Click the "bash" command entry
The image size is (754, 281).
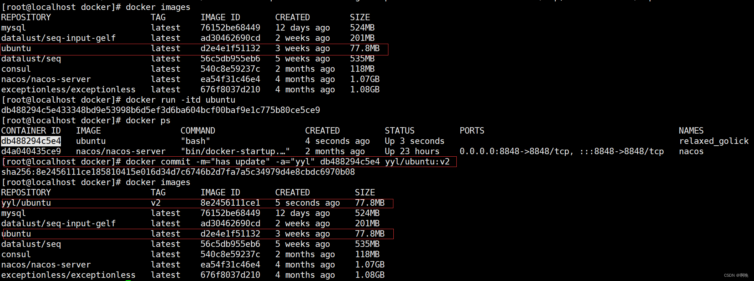195,141
